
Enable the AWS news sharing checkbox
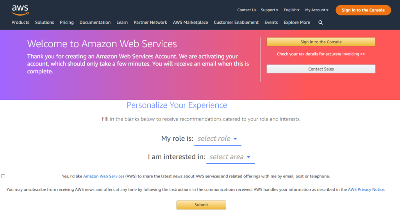pyautogui.click(x=3, y=176)
